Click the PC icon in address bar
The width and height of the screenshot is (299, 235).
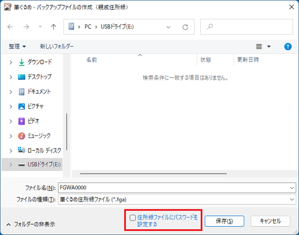tap(71, 26)
